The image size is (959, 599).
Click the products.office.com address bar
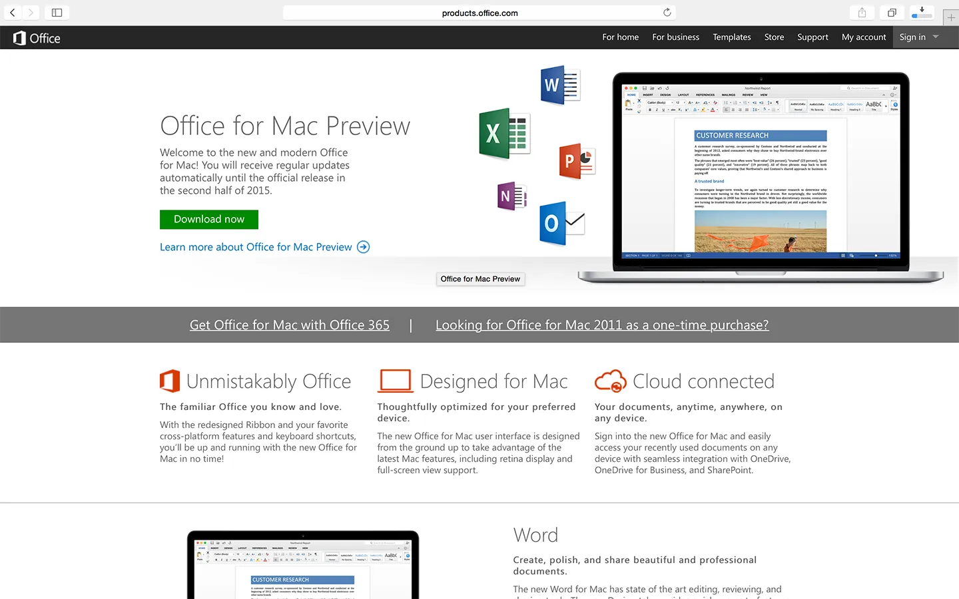coord(479,13)
